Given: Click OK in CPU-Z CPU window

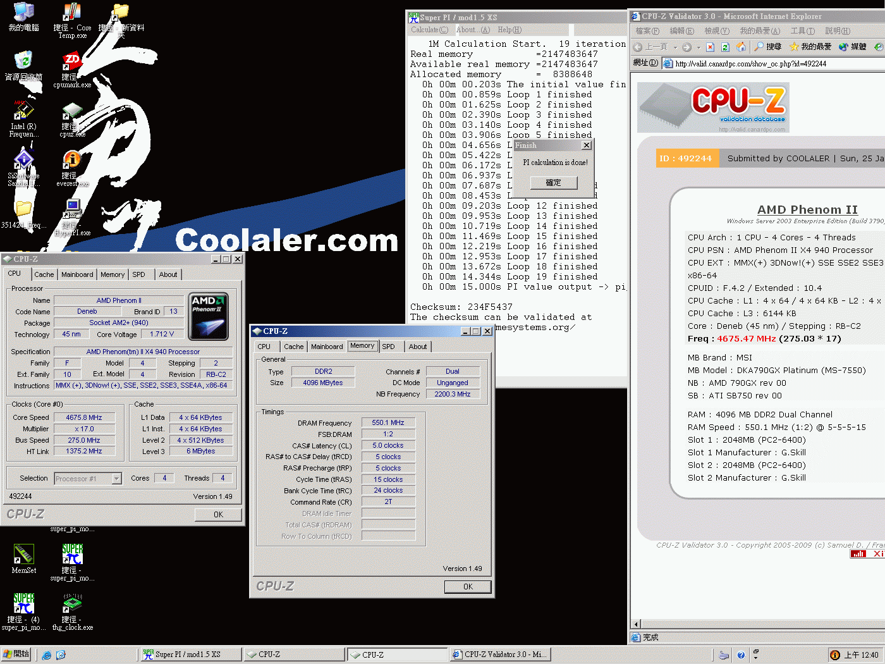Looking at the screenshot, I should [x=218, y=515].
